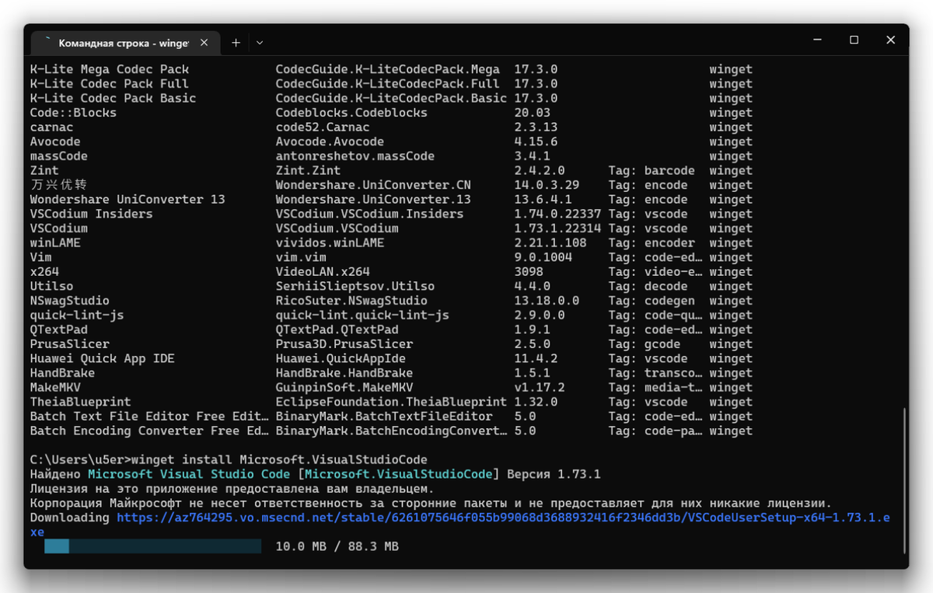Click the Zint.Zint ID

pyautogui.click(x=308, y=171)
